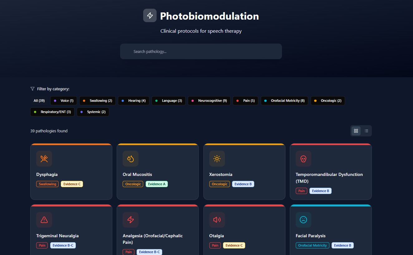Screen dimensions: 413x255
Task: Click the Trigeminal Neuralgia warning triangle icon
Action: pos(44,220)
